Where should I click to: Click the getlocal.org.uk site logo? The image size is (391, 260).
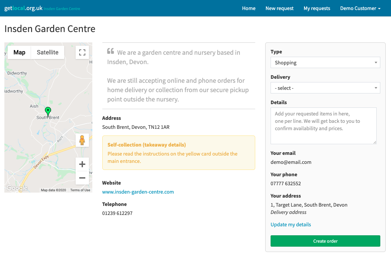tap(23, 8)
